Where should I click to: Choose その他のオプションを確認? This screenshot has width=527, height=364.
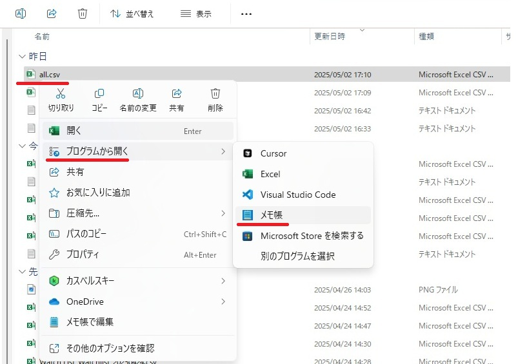[138, 349]
